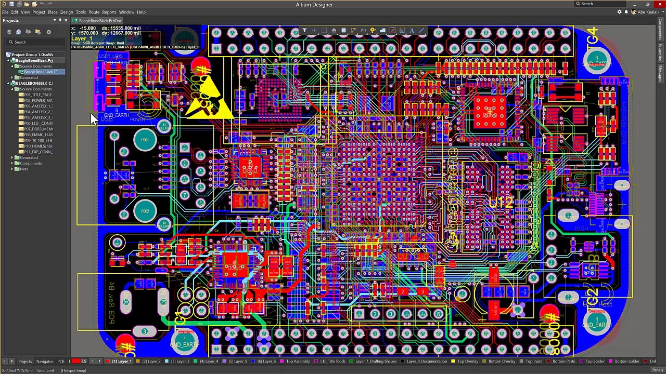Expand the Nets folder
Viewport: 666px width, 374px height.
(12, 169)
